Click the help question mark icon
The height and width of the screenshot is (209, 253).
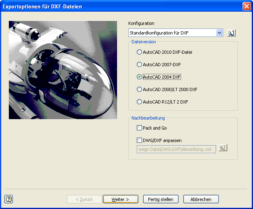(x=9, y=199)
